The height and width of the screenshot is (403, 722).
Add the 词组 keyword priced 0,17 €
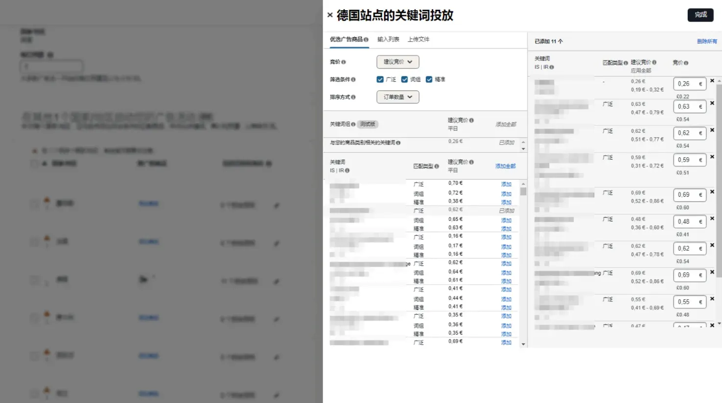point(506,247)
